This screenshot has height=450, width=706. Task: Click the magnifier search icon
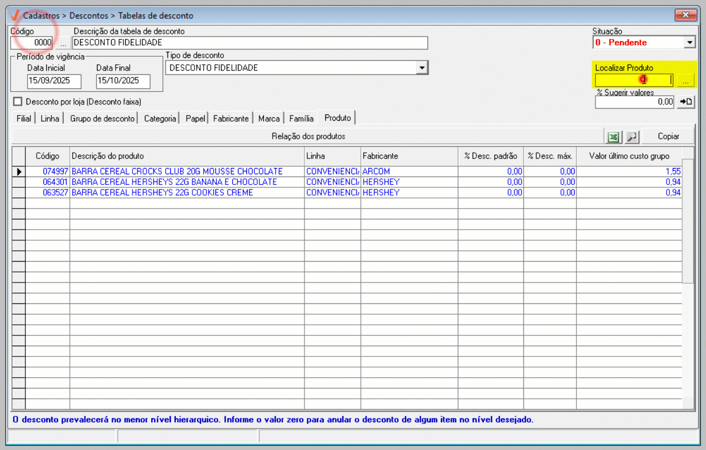click(632, 136)
